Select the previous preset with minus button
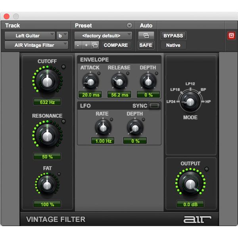The width and height of the screenshot is (238, 238). (78, 45)
